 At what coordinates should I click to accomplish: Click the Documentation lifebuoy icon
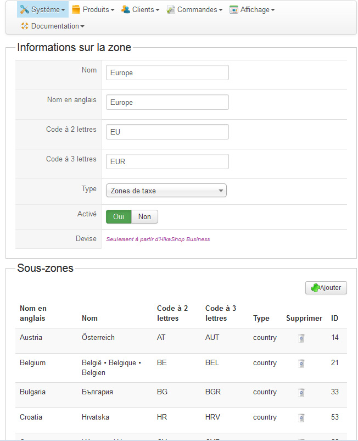(24, 26)
